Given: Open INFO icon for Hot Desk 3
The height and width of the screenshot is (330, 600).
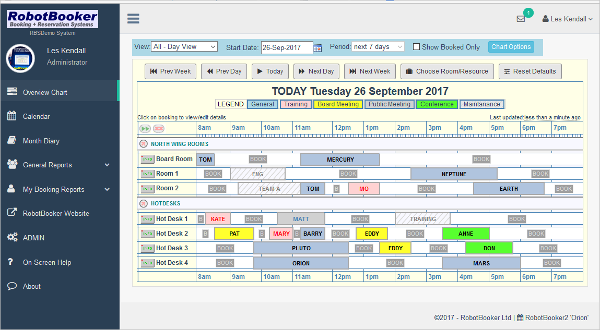Looking at the screenshot, I should click(147, 248).
